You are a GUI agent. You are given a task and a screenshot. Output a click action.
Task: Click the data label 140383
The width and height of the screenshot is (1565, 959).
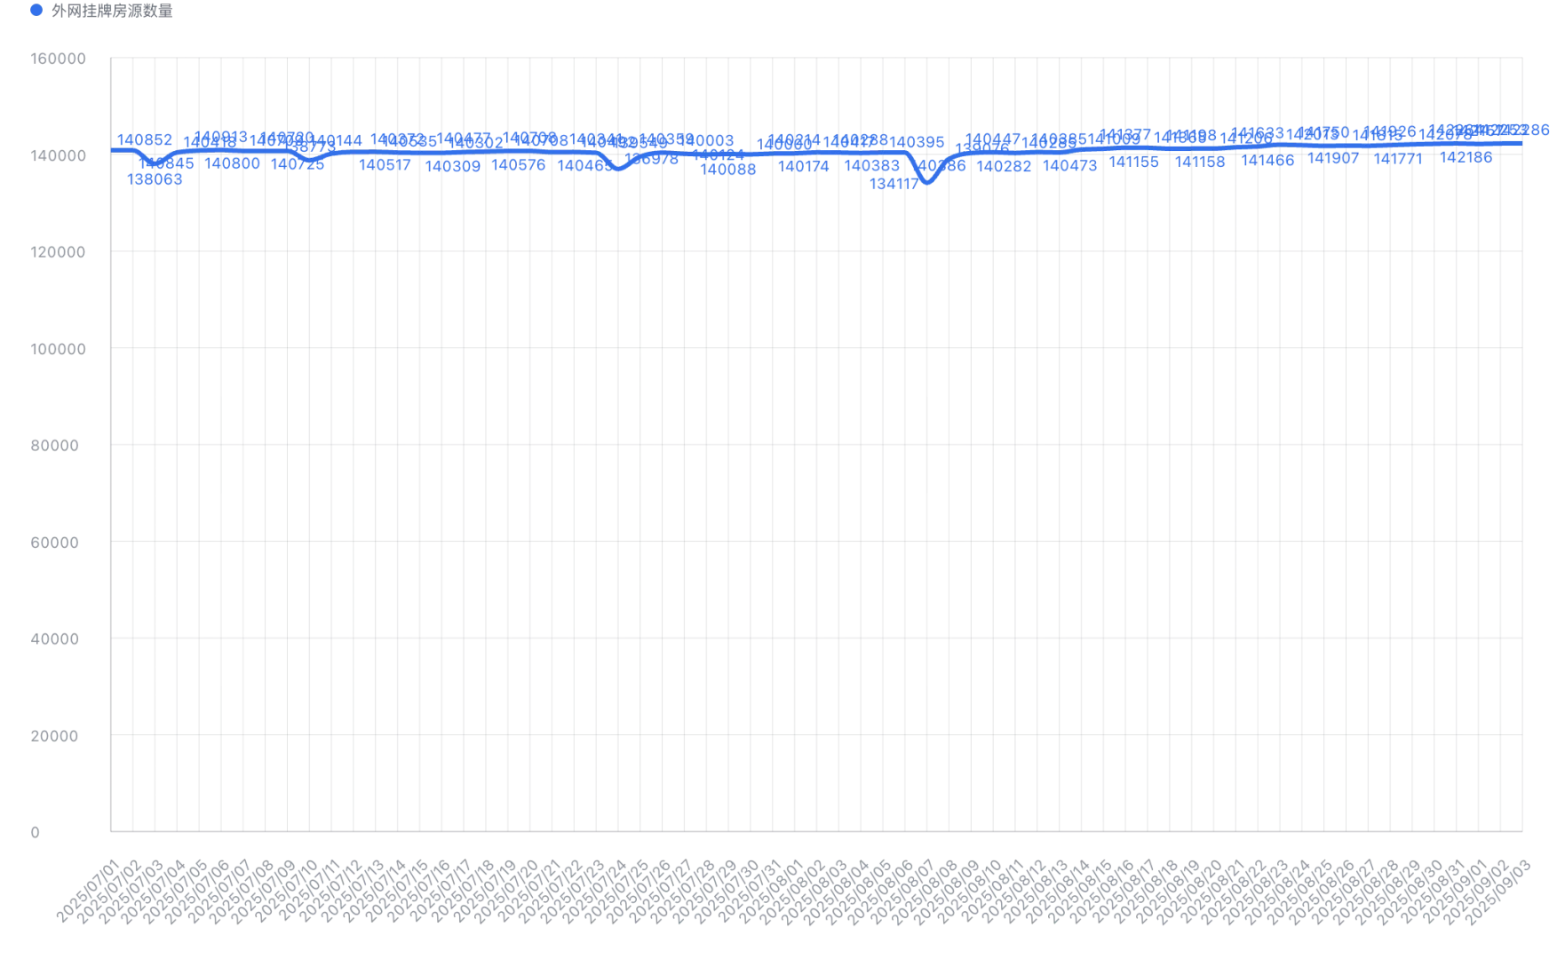click(871, 165)
